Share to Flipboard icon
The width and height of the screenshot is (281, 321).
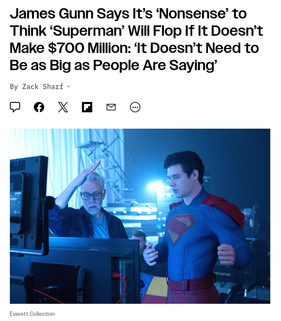pos(87,107)
